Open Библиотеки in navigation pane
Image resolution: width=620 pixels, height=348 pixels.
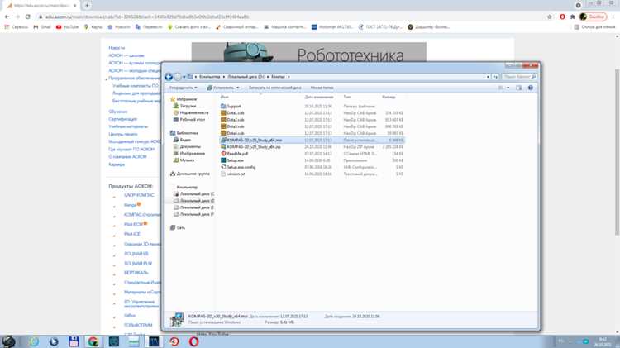187,133
